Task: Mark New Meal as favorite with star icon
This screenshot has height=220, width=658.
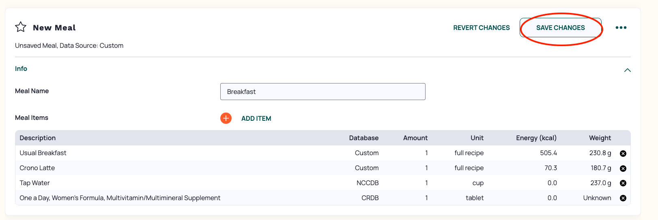Action: pos(21,27)
